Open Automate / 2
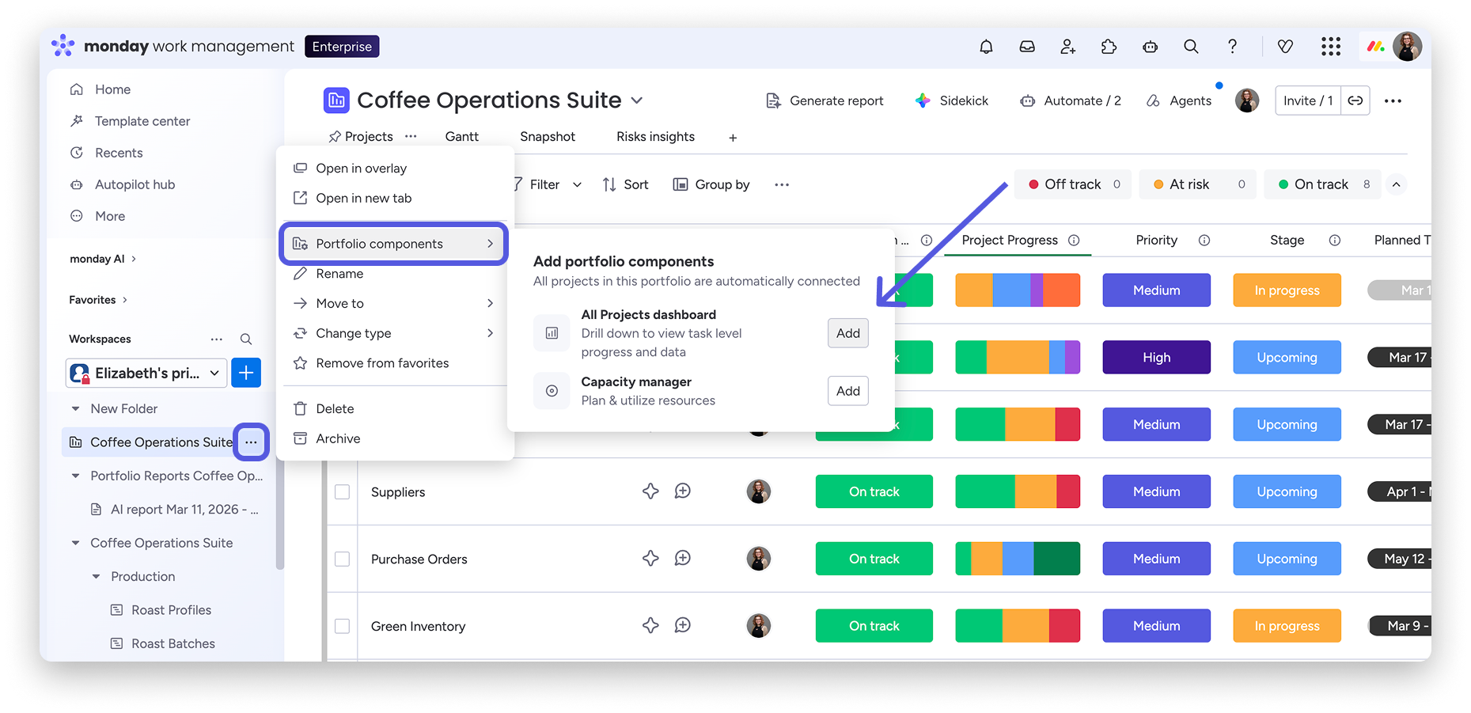1471x713 pixels. point(1071,101)
